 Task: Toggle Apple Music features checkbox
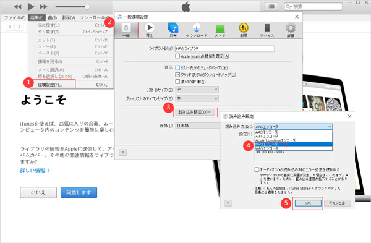177,56
